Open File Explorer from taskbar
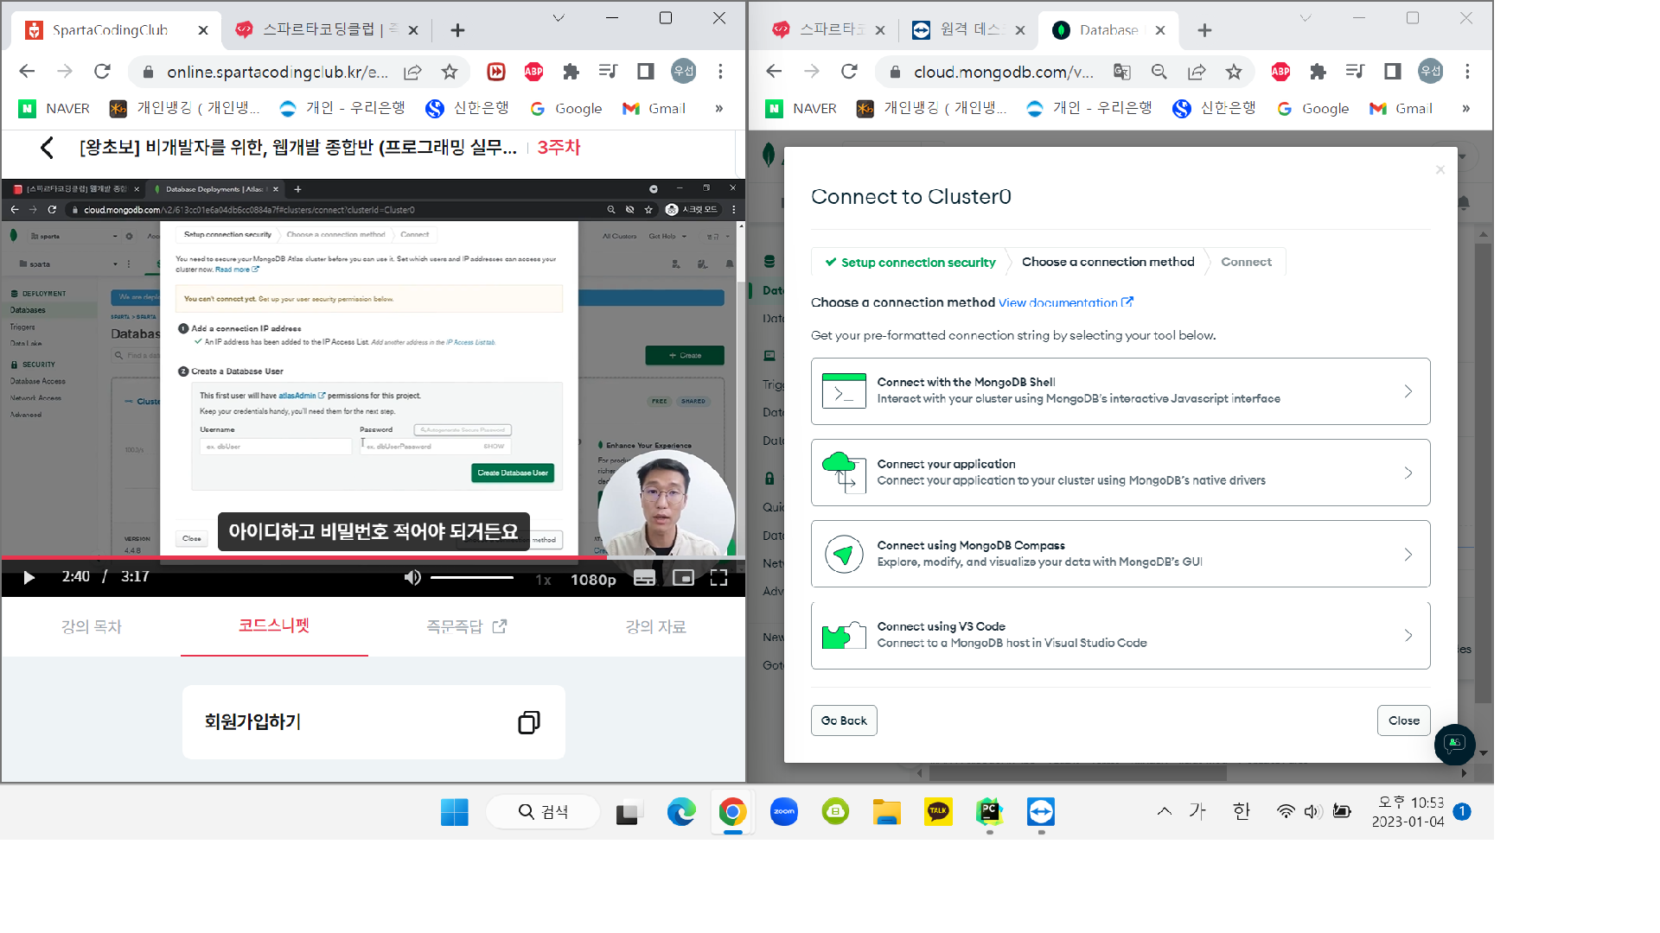 [x=886, y=812]
